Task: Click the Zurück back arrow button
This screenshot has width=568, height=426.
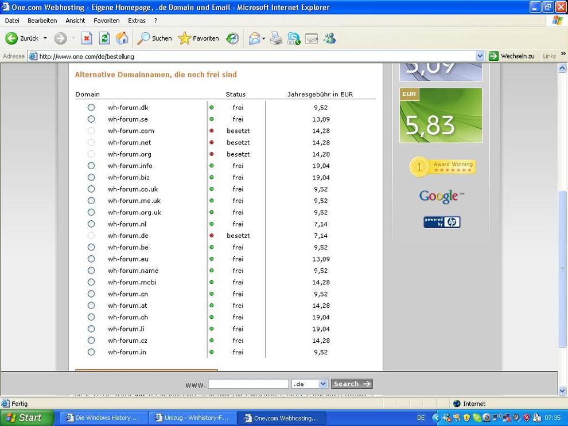Action: point(22,38)
